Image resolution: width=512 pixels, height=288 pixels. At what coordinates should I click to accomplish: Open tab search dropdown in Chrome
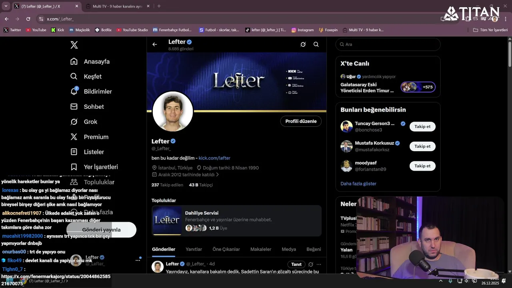(x=6, y=6)
